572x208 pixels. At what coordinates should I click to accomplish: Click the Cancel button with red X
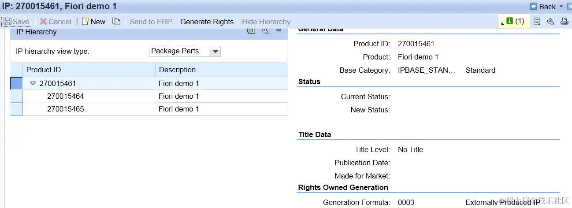56,22
